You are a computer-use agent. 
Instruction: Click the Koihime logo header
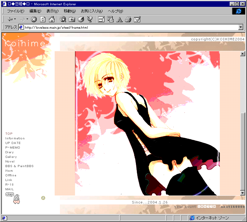coord(25,43)
